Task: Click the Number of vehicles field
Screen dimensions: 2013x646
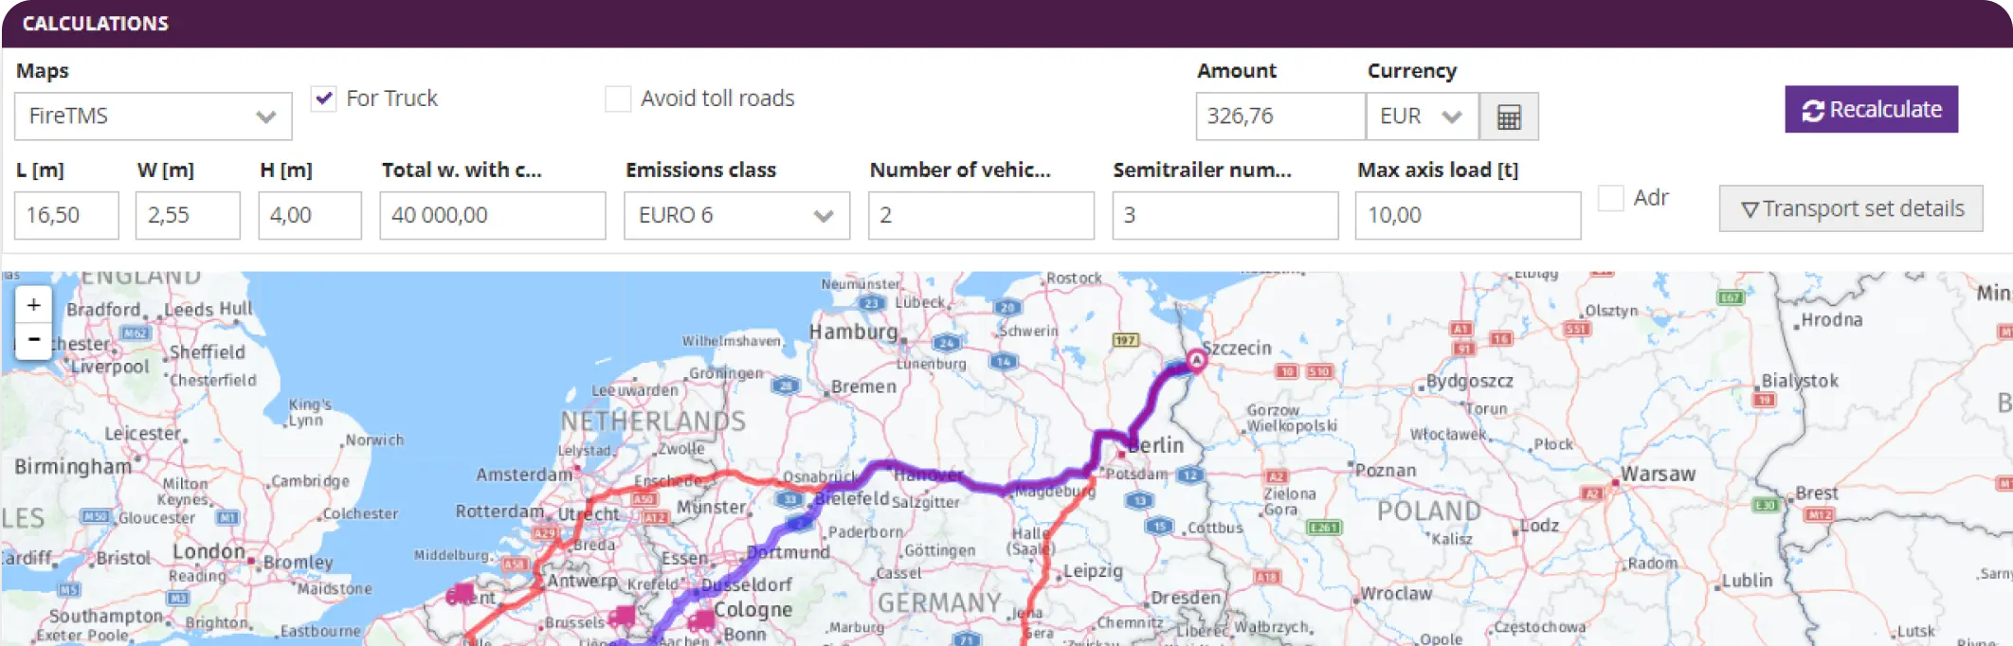Action: (x=980, y=215)
